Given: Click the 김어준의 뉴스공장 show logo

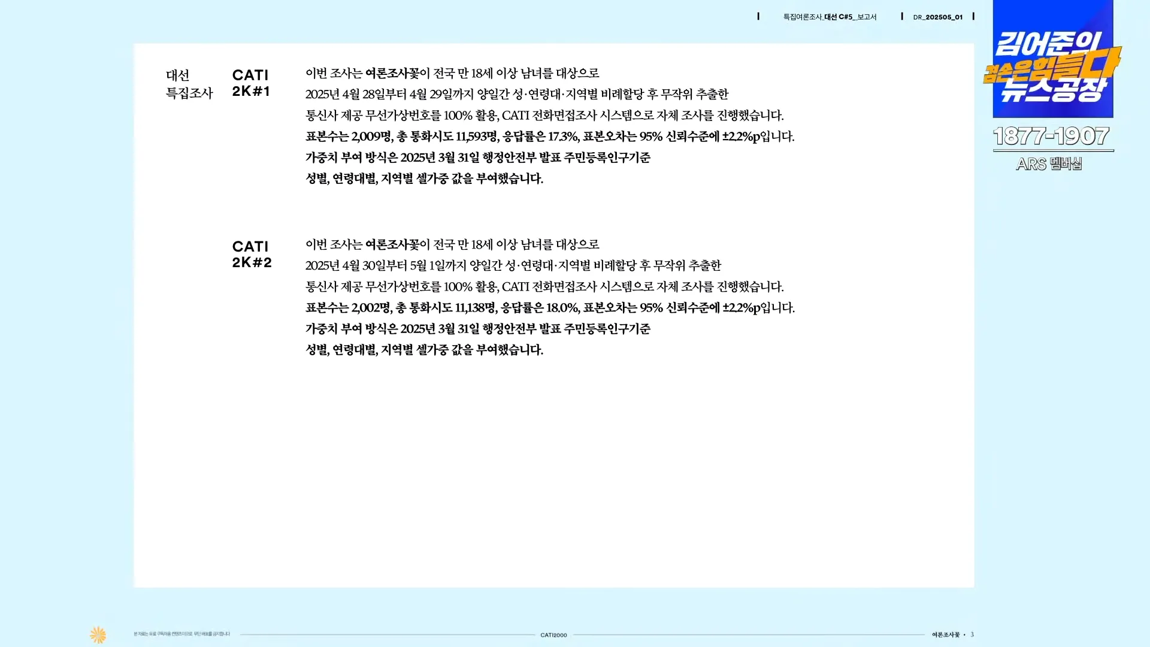Looking at the screenshot, I should (1052, 59).
